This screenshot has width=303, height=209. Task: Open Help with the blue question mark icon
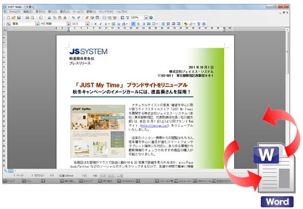(151, 18)
